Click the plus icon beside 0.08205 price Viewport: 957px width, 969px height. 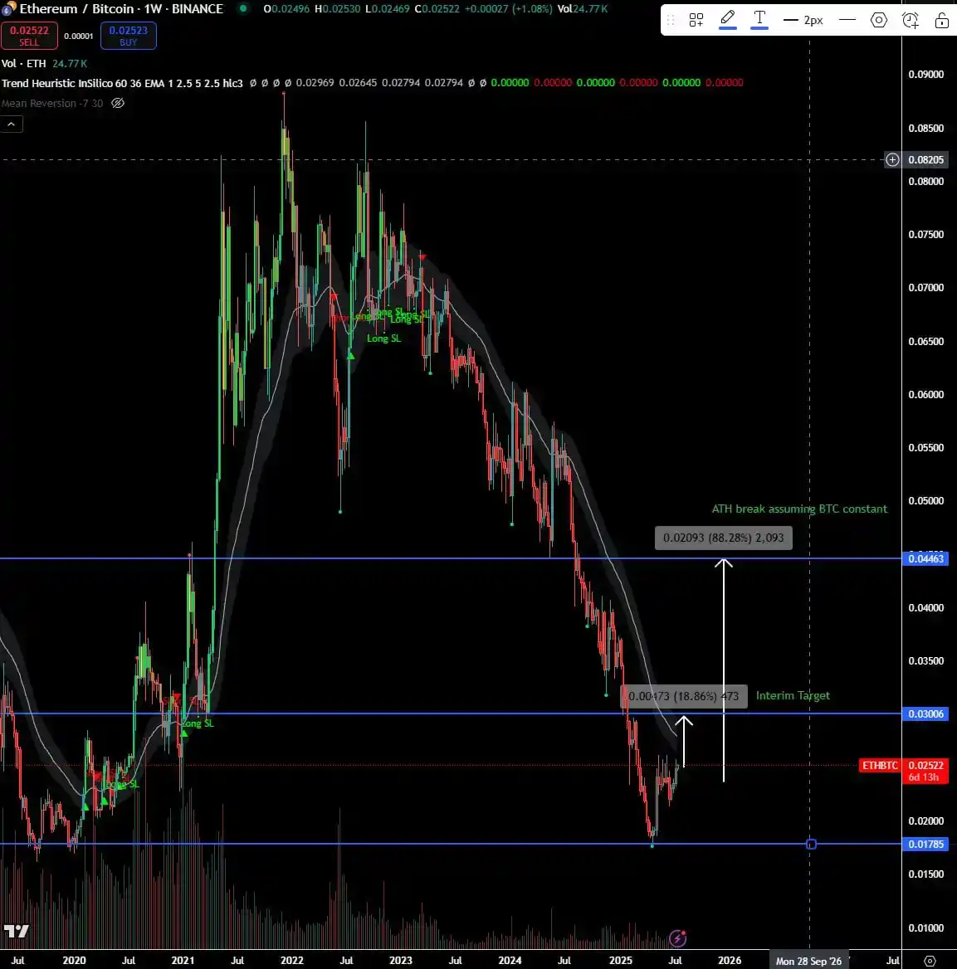click(892, 159)
